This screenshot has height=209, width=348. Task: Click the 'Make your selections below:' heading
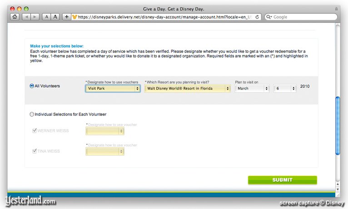coord(57,46)
